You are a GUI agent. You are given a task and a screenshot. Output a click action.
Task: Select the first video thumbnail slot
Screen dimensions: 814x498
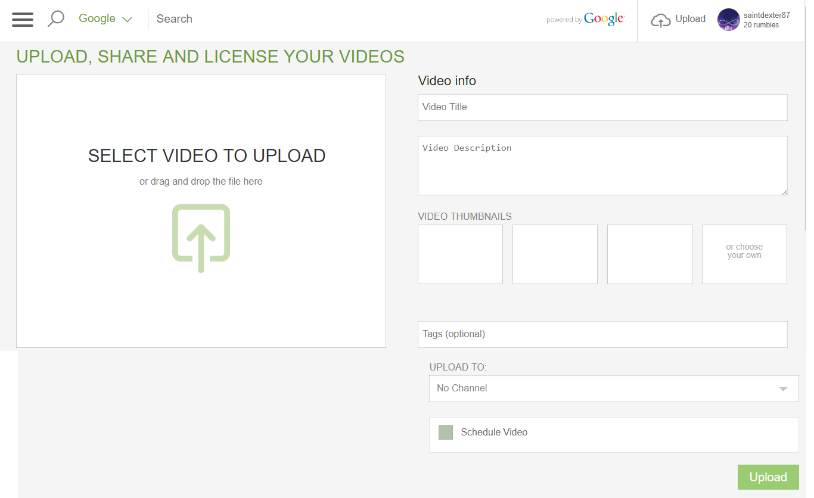point(460,254)
